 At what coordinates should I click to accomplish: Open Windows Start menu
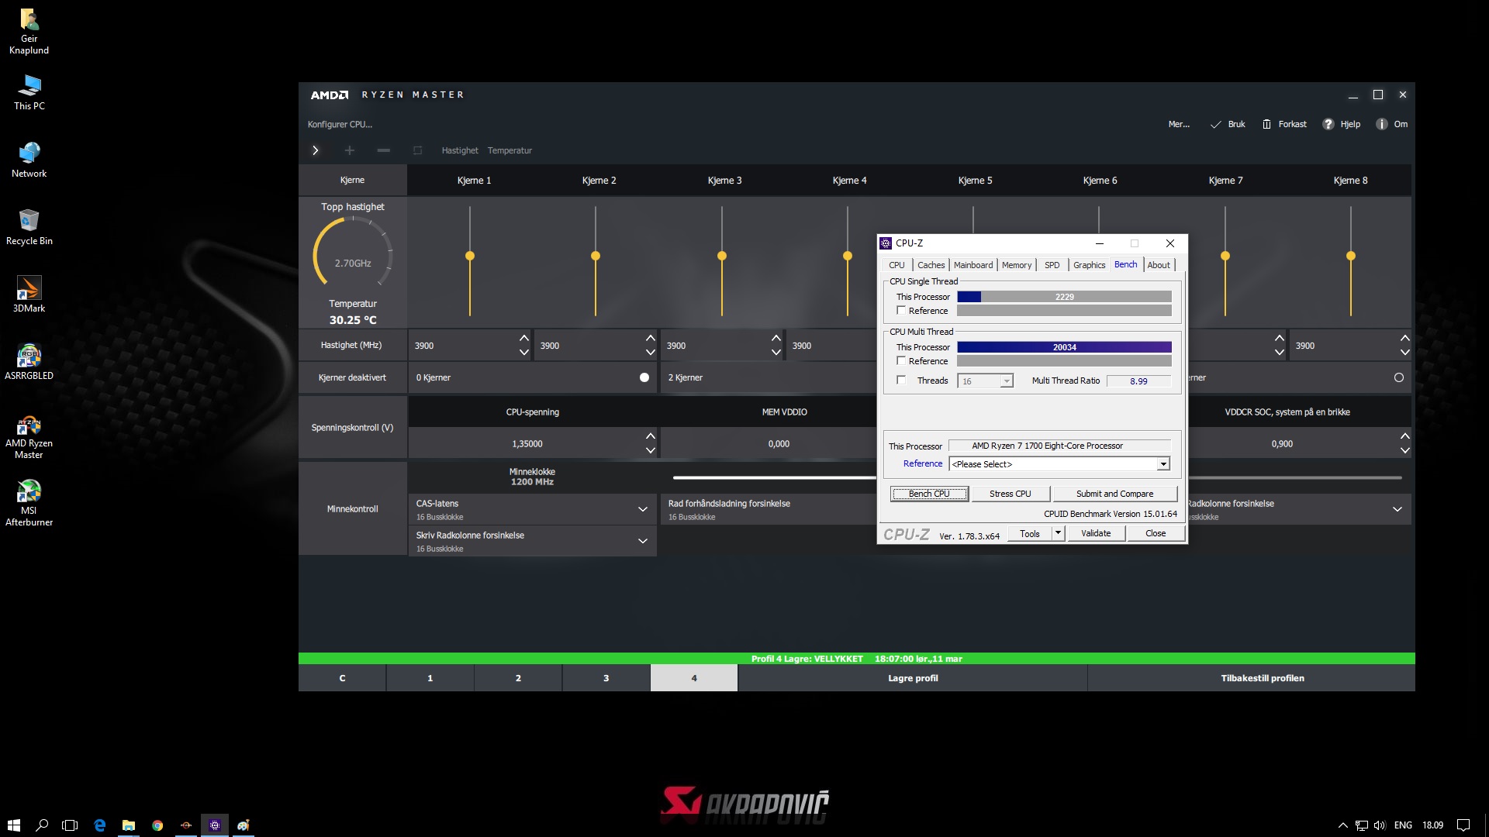(x=13, y=825)
